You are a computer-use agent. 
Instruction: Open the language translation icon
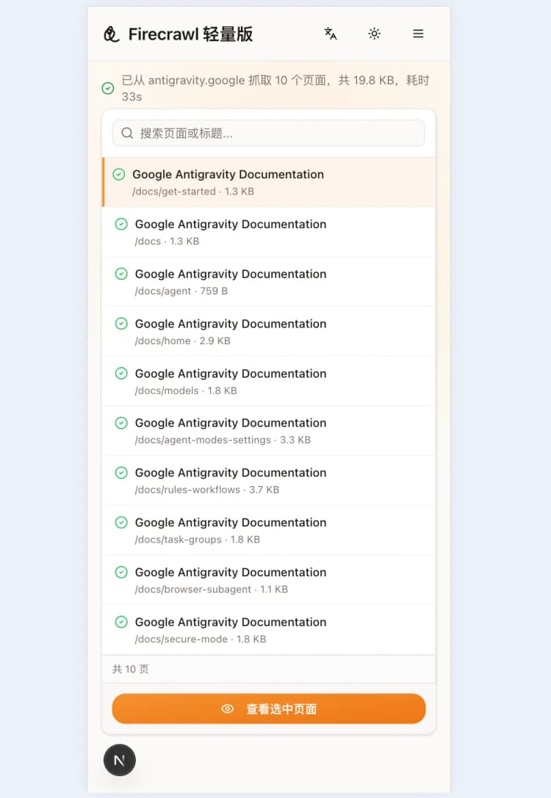click(330, 34)
